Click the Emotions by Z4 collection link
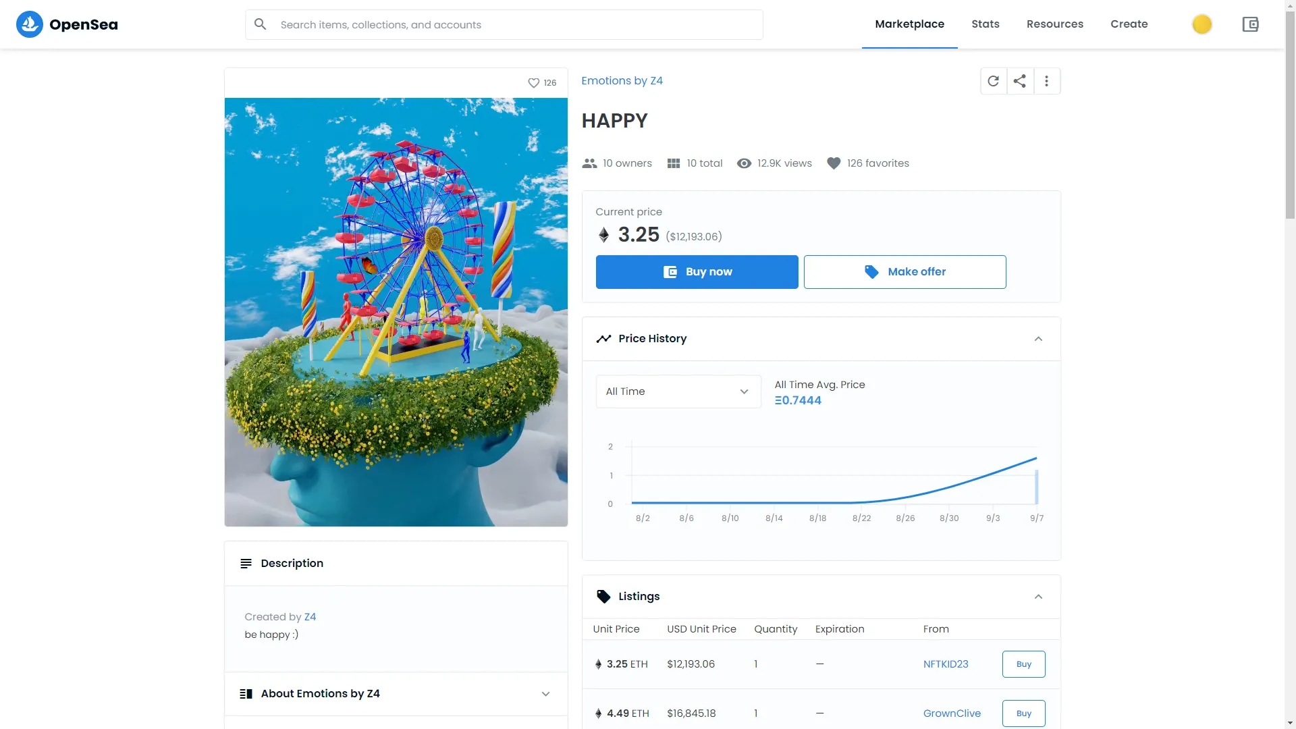 click(622, 80)
